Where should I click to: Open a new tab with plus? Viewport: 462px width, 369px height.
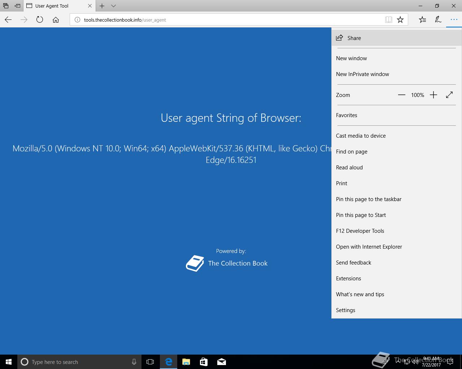tap(102, 6)
